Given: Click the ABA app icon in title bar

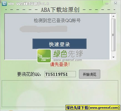Looking at the screenshot, I should (x=4, y=3).
